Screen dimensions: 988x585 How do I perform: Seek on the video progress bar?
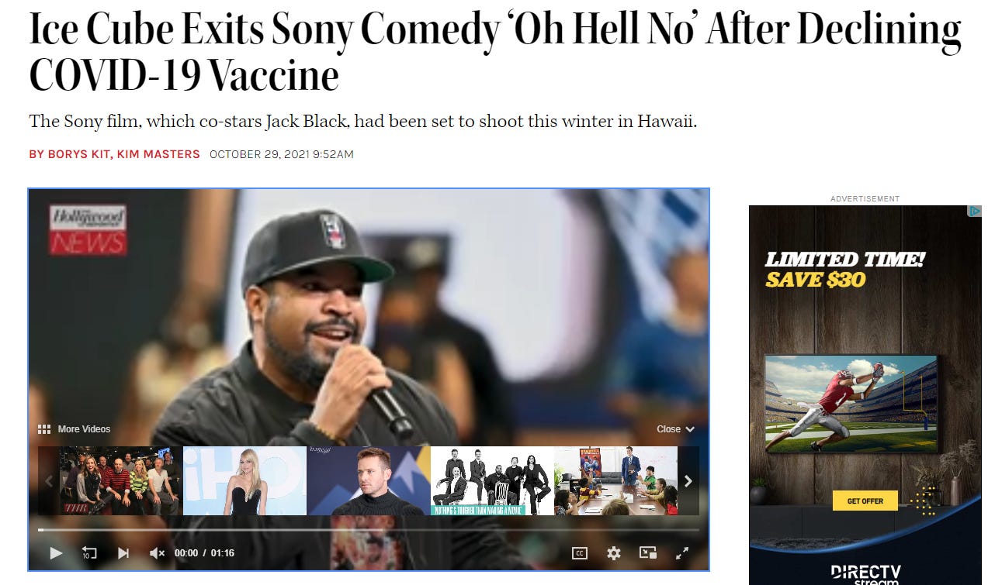[368, 530]
